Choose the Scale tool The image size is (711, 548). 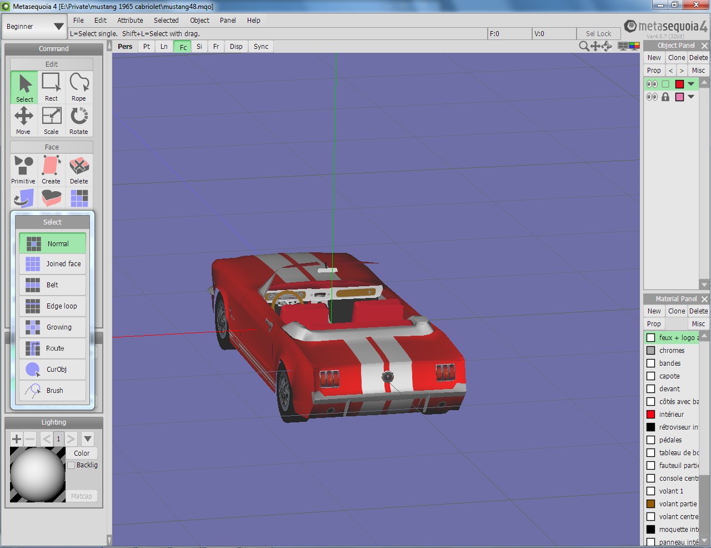[51, 120]
